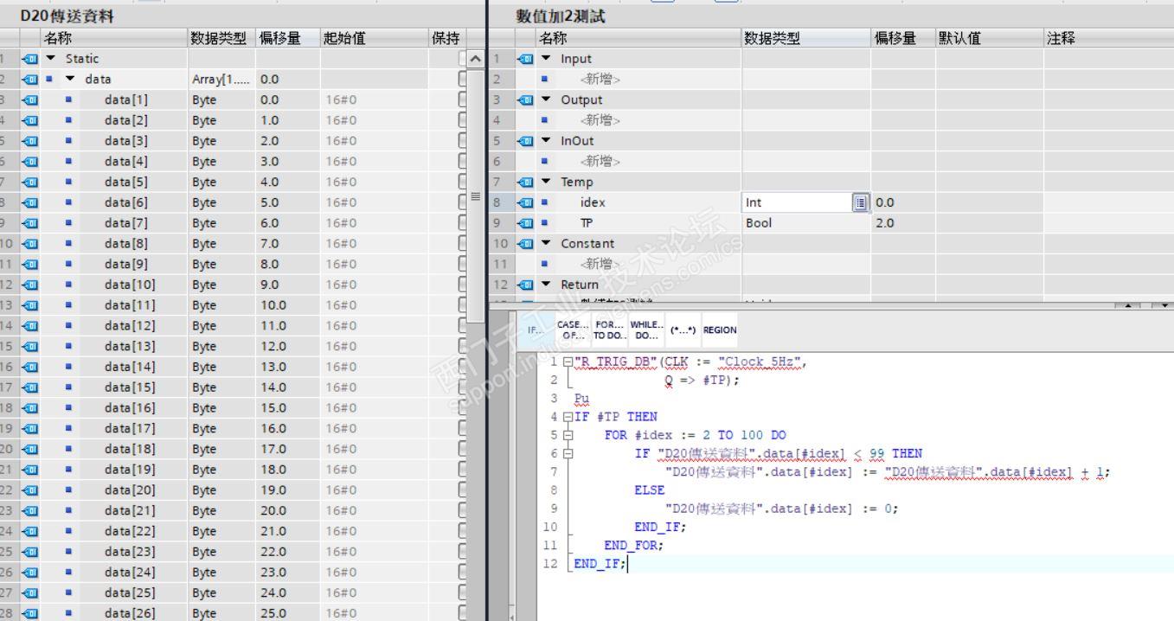Collapse the Return section
The height and width of the screenshot is (621, 1174).
[x=545, y=285]
